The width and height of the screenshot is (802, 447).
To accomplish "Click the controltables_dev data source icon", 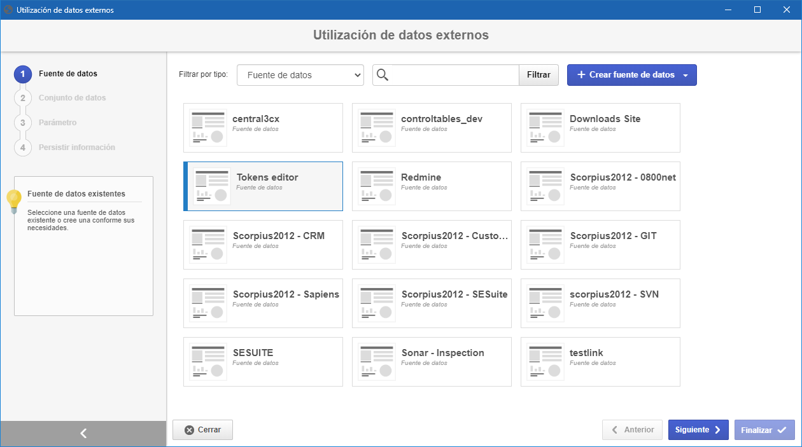I will pyautogui.click(x=377, y=128).
